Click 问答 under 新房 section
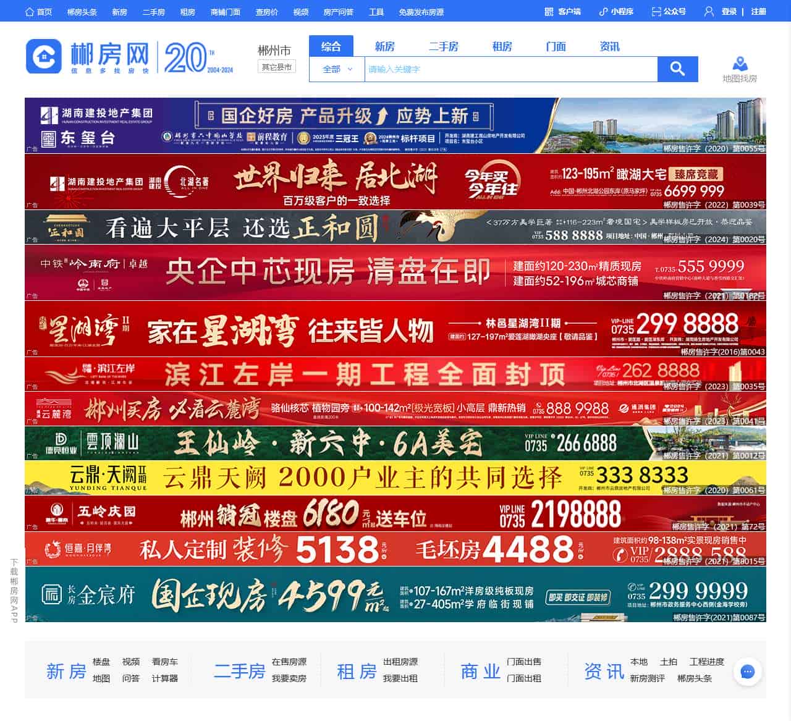791x721 pixels. [131, 678]
